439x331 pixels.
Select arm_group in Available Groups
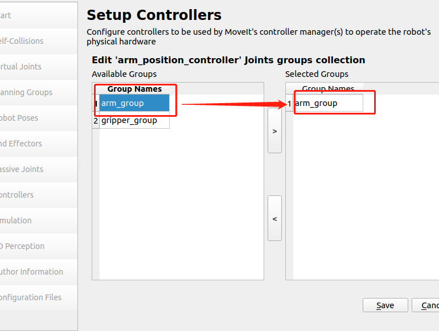pyautogui.click(x=134, y=103)
